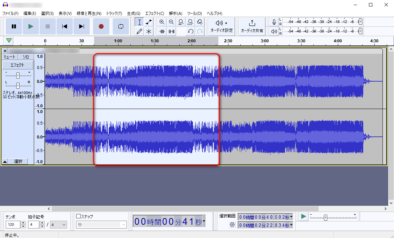This screenshot has width=394, height=238.
Task: Open selection end time format dropdown
Action: pyautogui.click(x=291, y=225)
